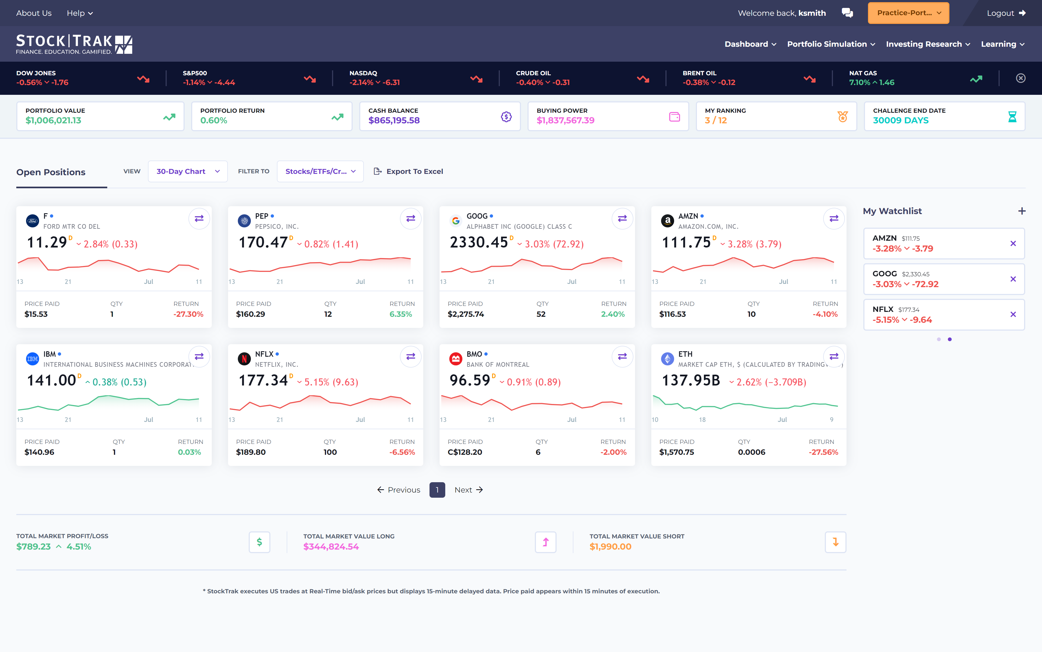Click the StockTrak logo
This screenshot has height=652, width=1042.
click(74, 44)
